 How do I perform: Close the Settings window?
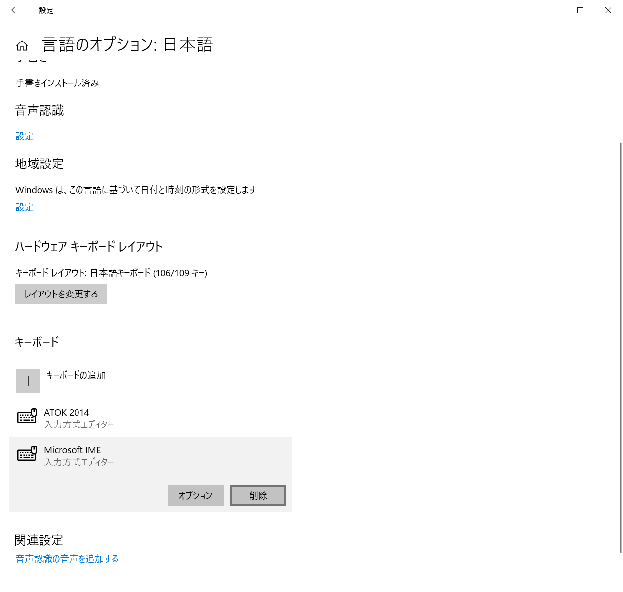pyautogui.click(x=608, y=10)
